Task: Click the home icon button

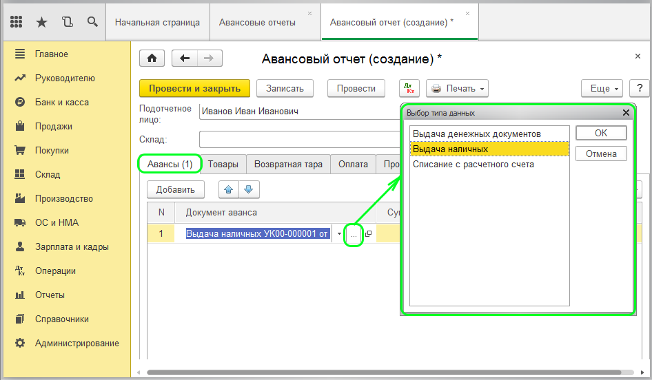Action: [x=152, y=59]
